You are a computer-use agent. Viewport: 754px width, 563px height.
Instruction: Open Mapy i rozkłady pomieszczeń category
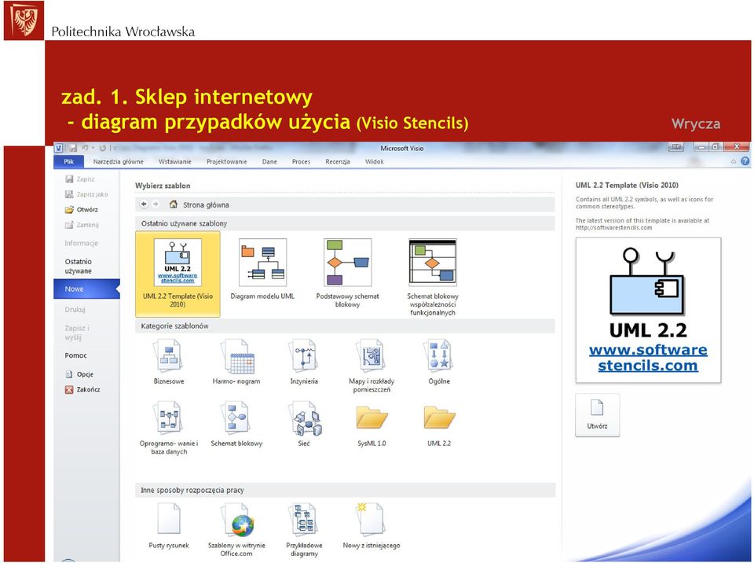coord(372,365)
